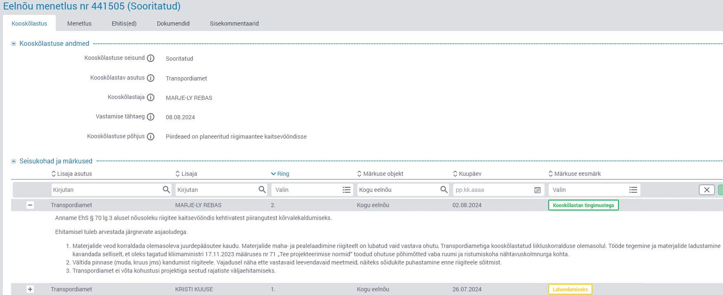Image resolution: width=723 pixels, height=295 pixels.
Task: Open list icon in Märkuse eesmärk filter
Action: point(633,190)
